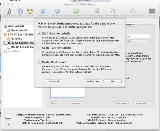Click the Überprüfen microscope toolbar icon
The width and height of the screenshot is (160, 131).
pos(9,11)
